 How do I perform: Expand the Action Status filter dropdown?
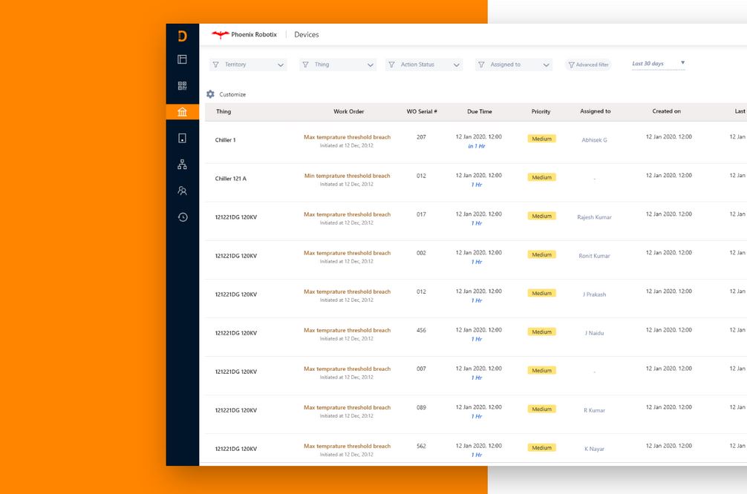coord(423,65)
